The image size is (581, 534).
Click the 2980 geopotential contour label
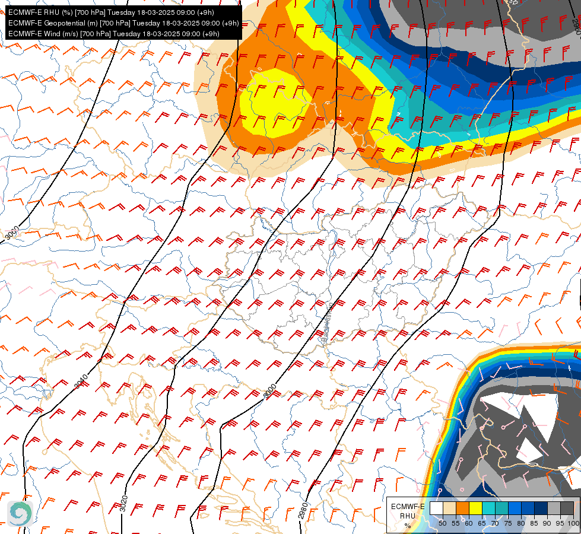tap(303, 510)
